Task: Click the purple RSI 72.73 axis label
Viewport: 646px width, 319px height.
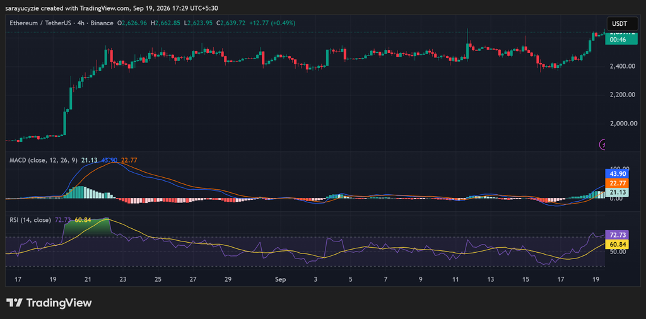Action: (617, 235)
